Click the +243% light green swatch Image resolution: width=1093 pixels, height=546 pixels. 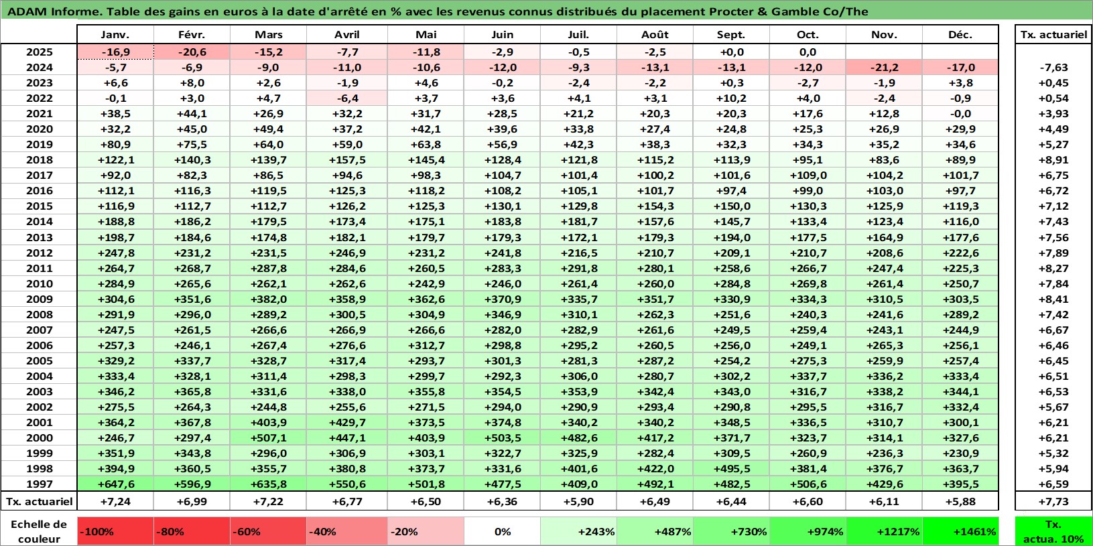[x=578, y=531]
